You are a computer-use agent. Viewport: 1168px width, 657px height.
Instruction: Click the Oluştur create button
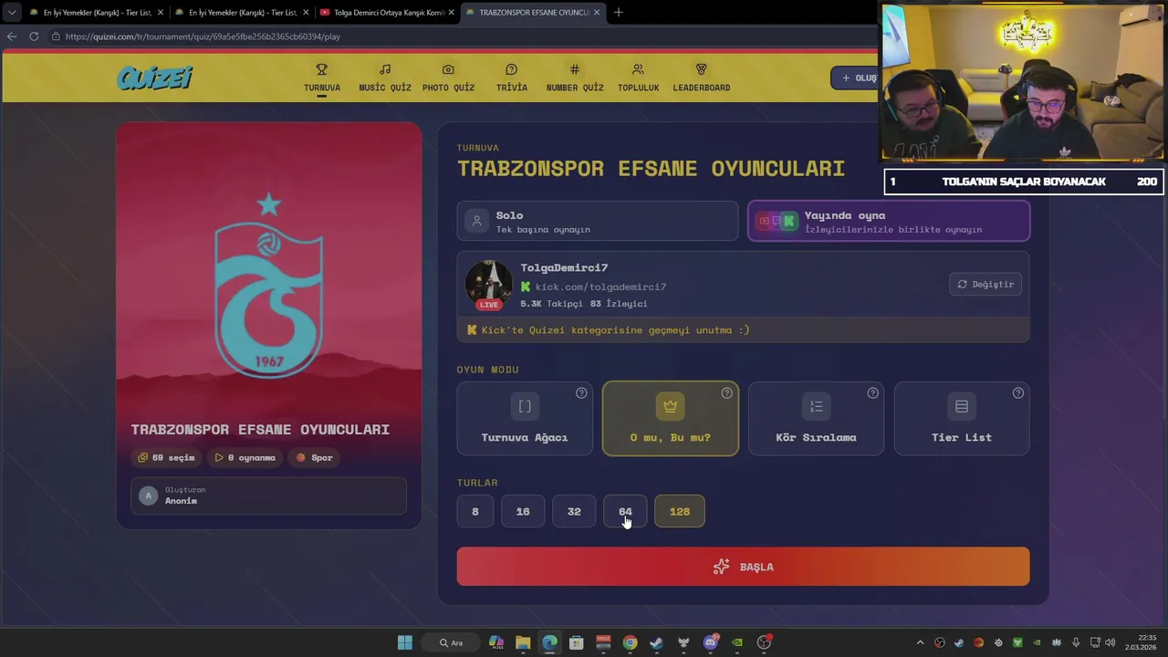pyautogui.click(x=856, y=78)
